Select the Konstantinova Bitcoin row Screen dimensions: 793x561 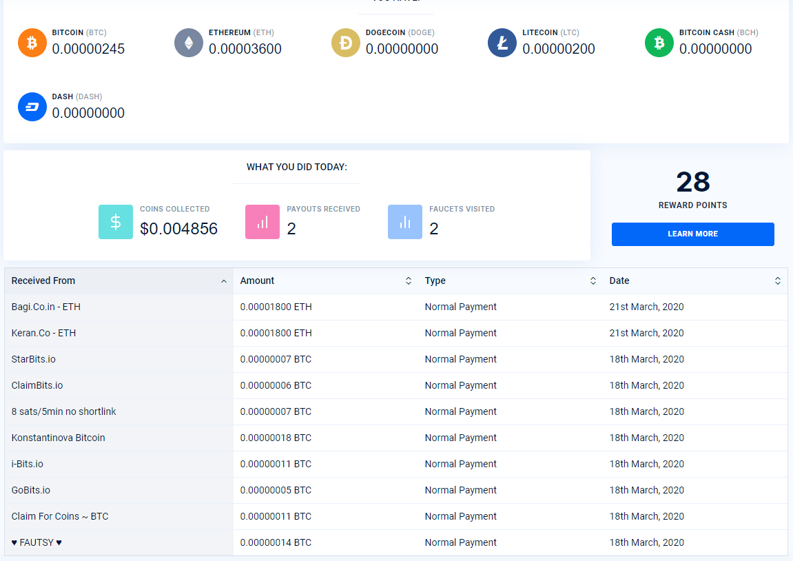[x=59, y=438]
